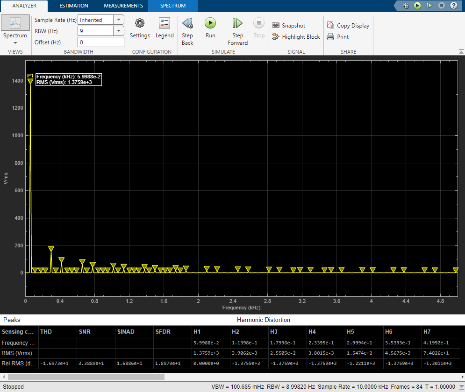Select the Spectrum tab
The width and height of the screenshot is (465, 392).
tap(173, 6)
